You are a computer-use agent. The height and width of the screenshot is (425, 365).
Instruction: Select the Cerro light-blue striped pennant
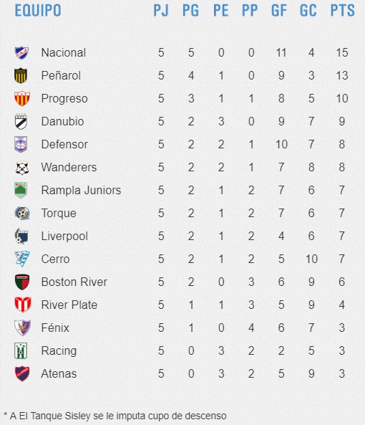(x=22, y=259)
